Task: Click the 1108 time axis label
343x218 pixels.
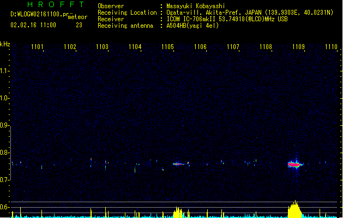Action: (266, 46)
